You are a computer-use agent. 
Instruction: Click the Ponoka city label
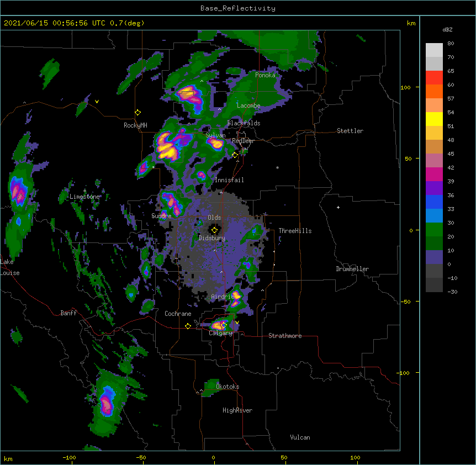pos(265,75)
